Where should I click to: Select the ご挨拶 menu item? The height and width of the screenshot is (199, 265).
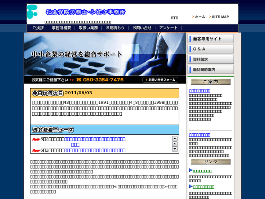pos(38,28)
